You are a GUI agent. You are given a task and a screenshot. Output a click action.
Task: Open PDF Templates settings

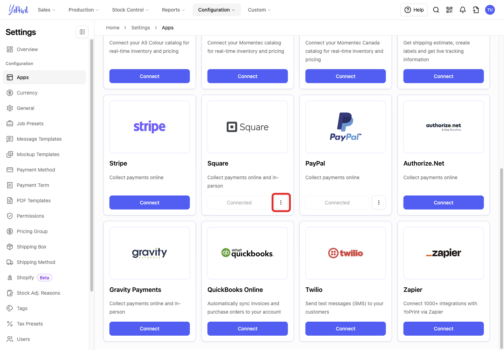pos(44,201)
